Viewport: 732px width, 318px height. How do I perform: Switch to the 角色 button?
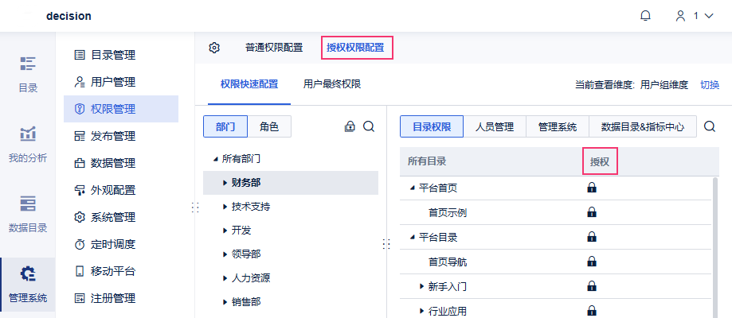tap(269, 126)
